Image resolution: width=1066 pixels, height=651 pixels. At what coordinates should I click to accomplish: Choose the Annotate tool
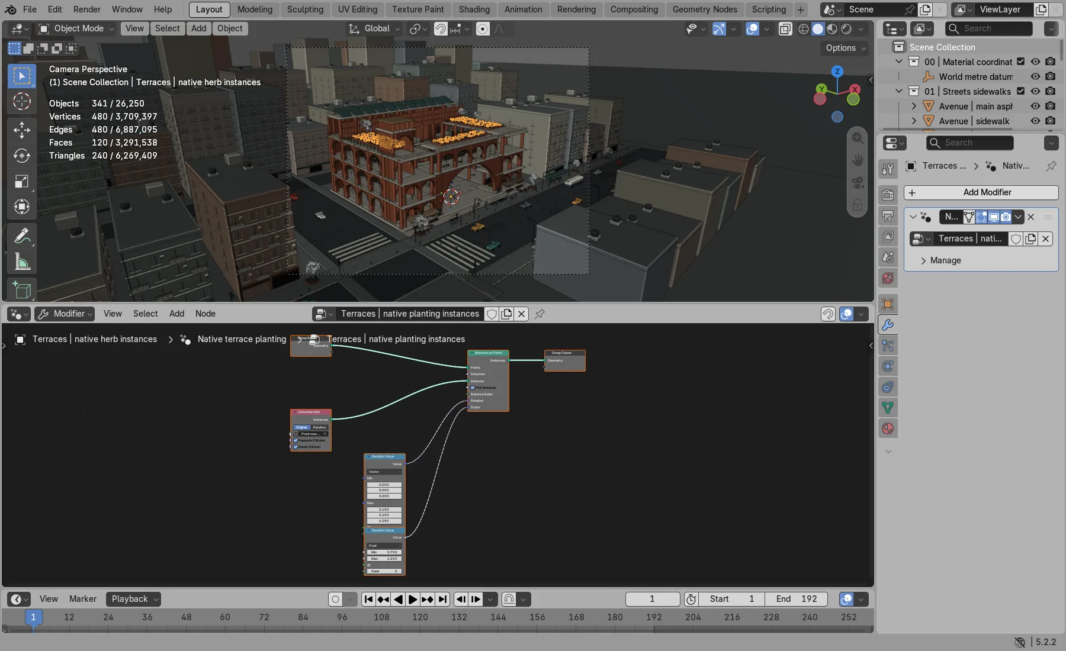pyautogui.click(x=22, y=236)
